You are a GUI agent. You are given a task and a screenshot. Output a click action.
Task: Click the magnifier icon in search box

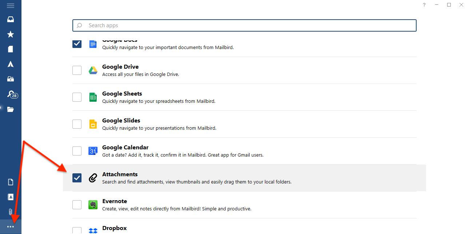pos(79,25)
